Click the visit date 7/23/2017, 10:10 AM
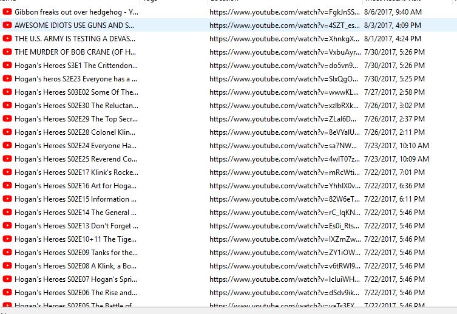457x314 pixels. 397,146
